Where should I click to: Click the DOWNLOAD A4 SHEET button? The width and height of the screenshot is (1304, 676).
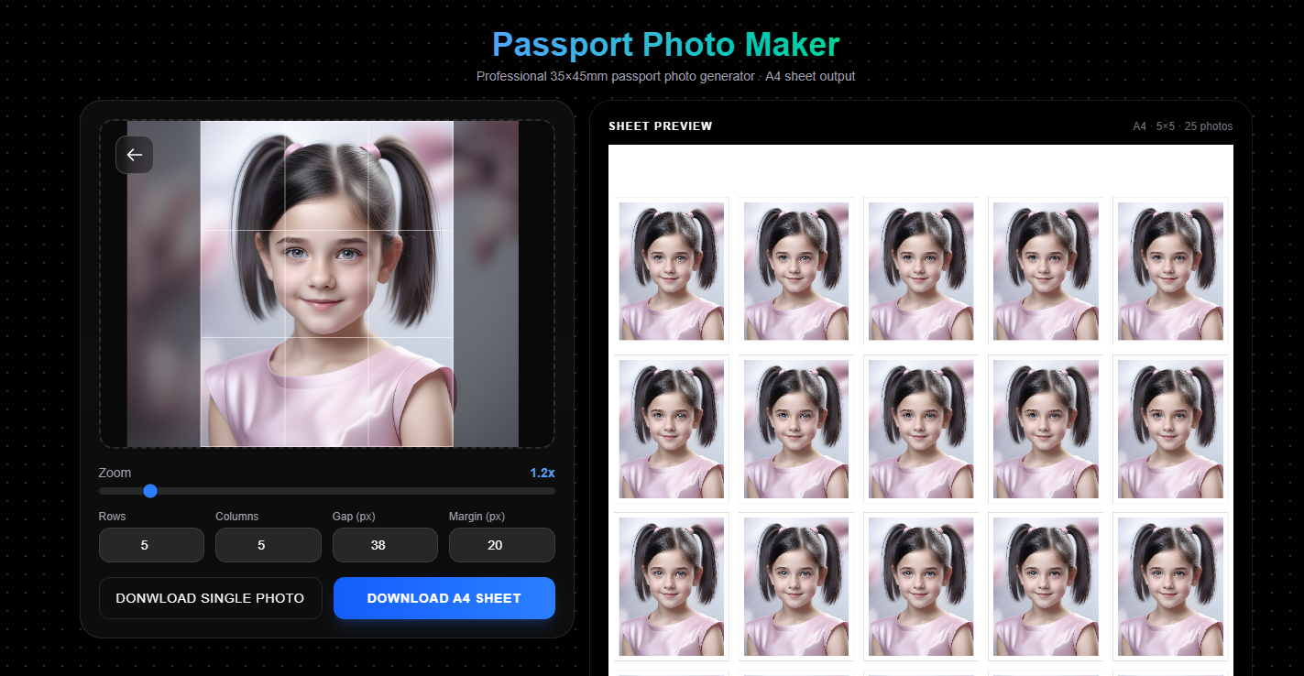pos(444,598)
